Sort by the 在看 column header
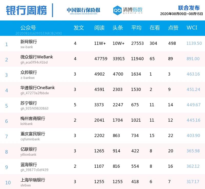 pos(155,28)
